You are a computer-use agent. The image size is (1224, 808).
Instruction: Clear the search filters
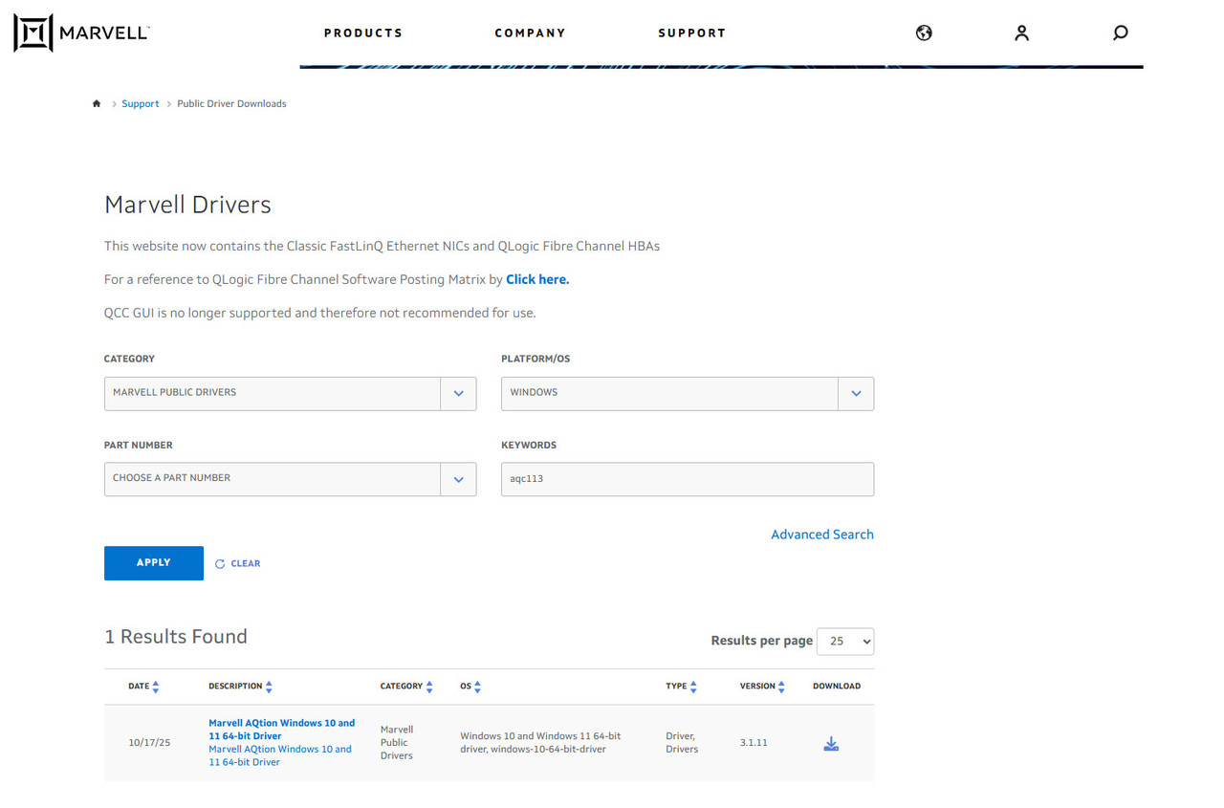pyautogui.click(x=238, y=563)
